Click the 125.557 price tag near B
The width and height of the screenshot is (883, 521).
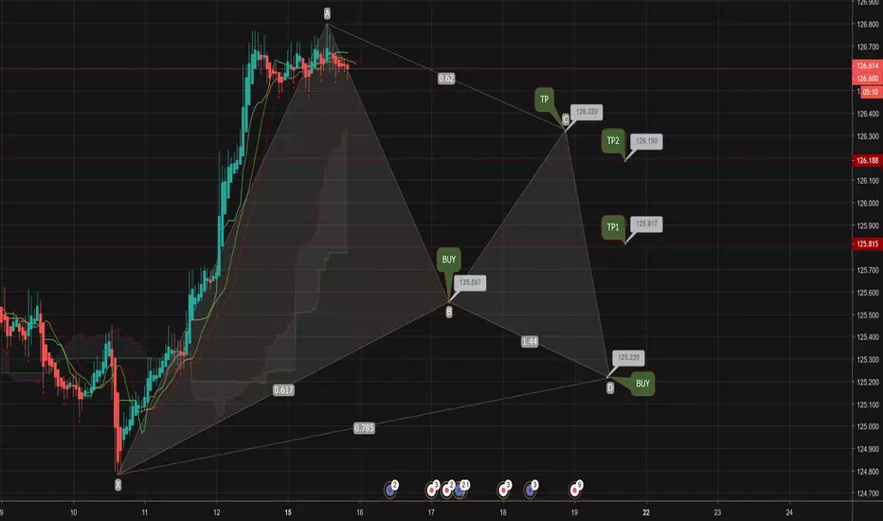click(x=470, y=282)
